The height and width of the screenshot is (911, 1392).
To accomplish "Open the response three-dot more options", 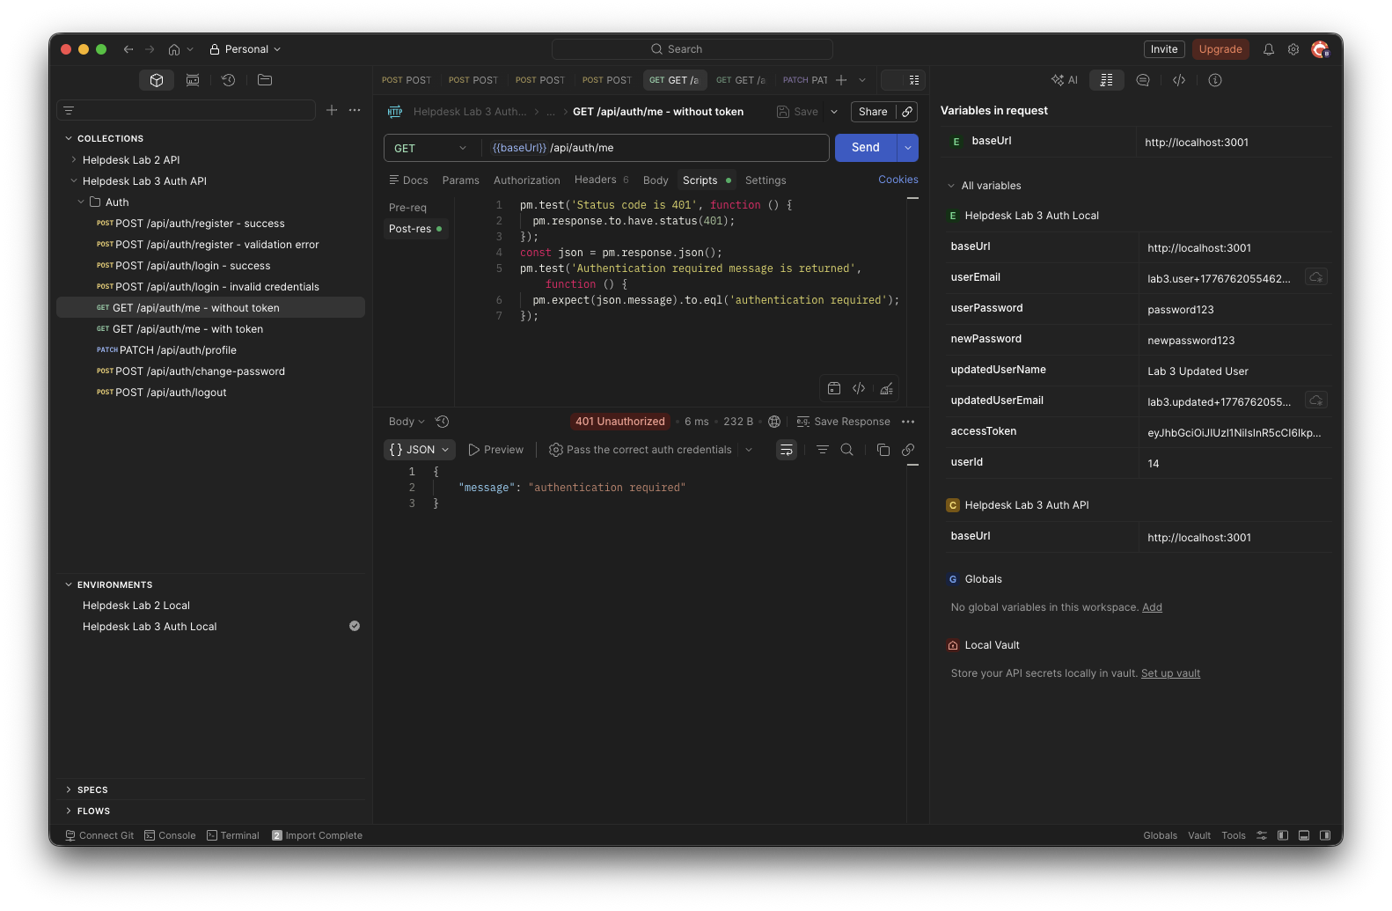I will pyautogui.click(x=908, y=422).
